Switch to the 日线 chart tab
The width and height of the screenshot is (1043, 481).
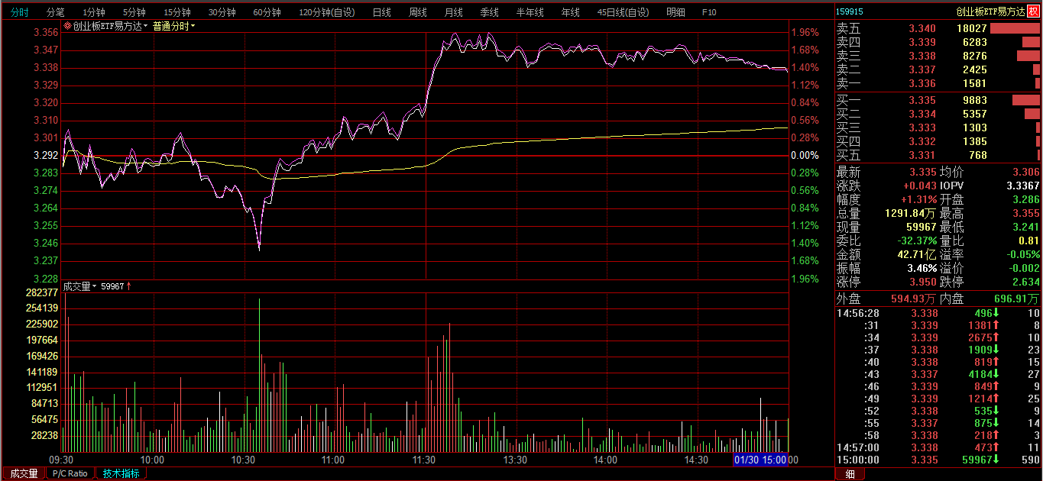click(381, 12)
